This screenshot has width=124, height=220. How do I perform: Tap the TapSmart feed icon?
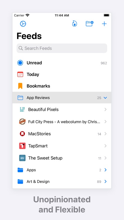(x=22, y=146)
